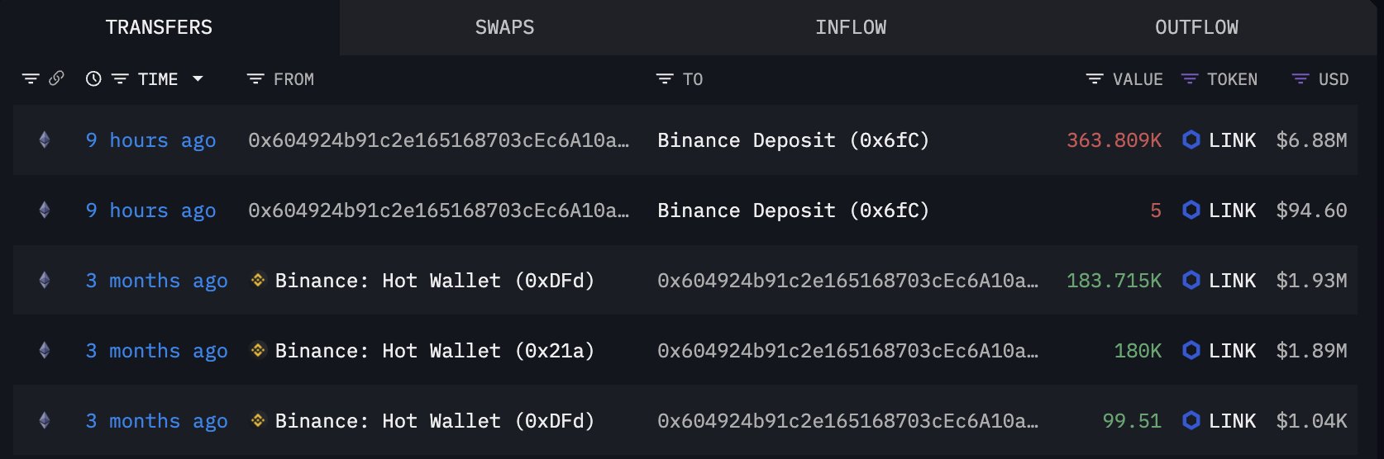
Task: Click the leftmost filter icon in header
Action: tap(31, 78)
